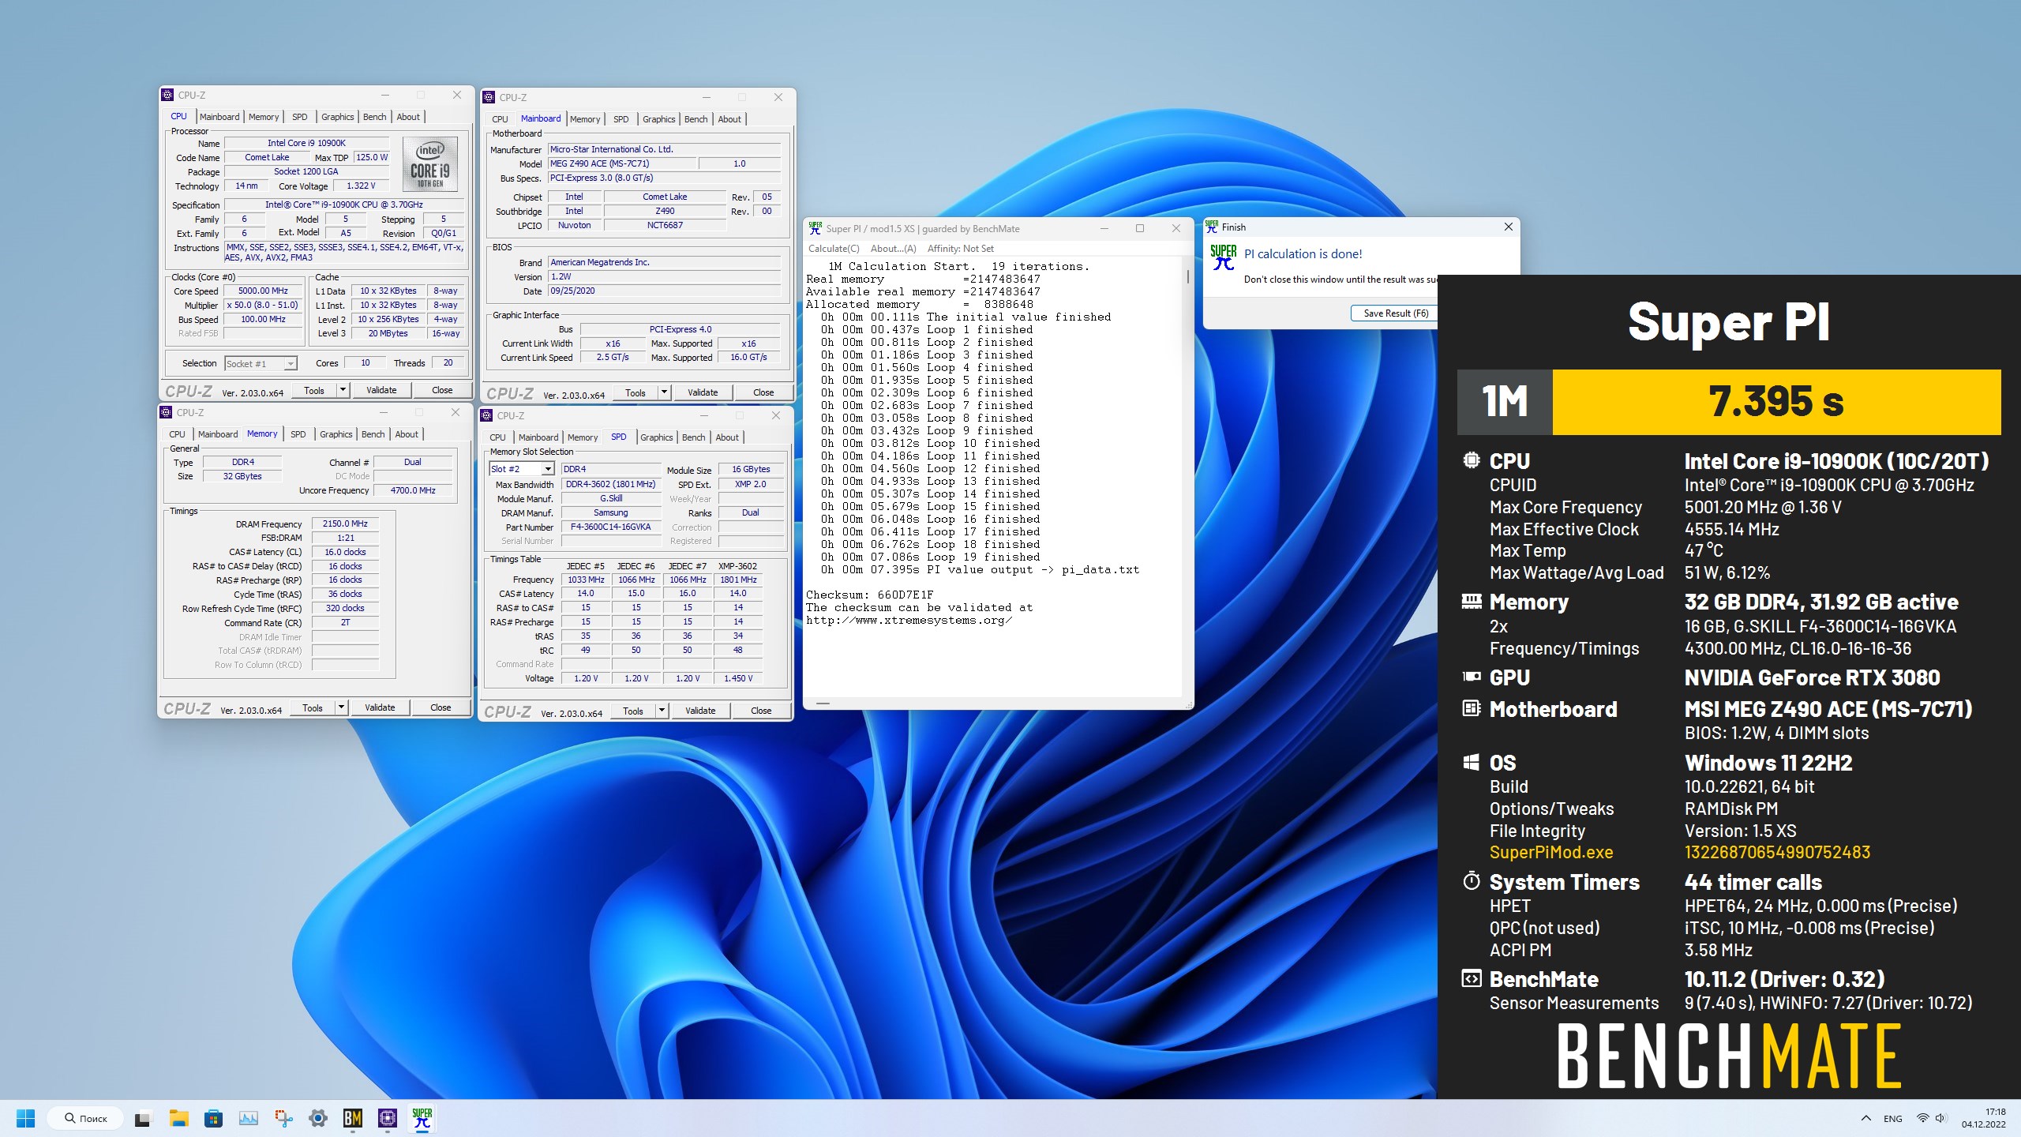This screenshot has width=2021, height=1137.
Task: Click the CPU-Z title icon of CPU window
Action: pyautogui.click(x=167, y=95)
